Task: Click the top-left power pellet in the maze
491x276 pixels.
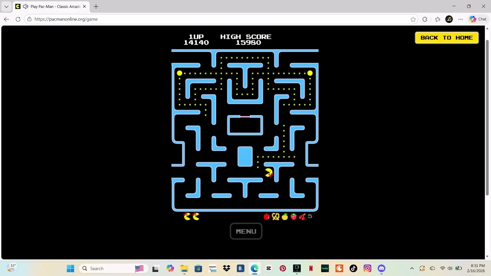Action: (x=180, y=73)
